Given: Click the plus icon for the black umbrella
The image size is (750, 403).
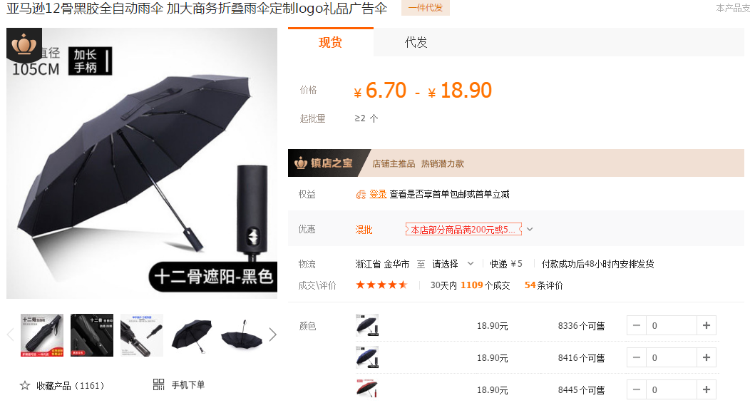Looking at the screenshot, I should [706, 325].
